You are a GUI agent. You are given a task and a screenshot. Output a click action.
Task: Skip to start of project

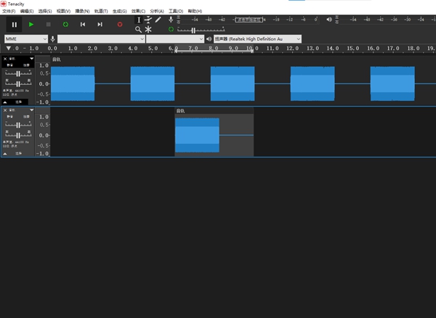[x=83, y=25]
